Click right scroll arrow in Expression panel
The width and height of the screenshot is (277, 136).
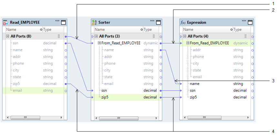(248, 118)
